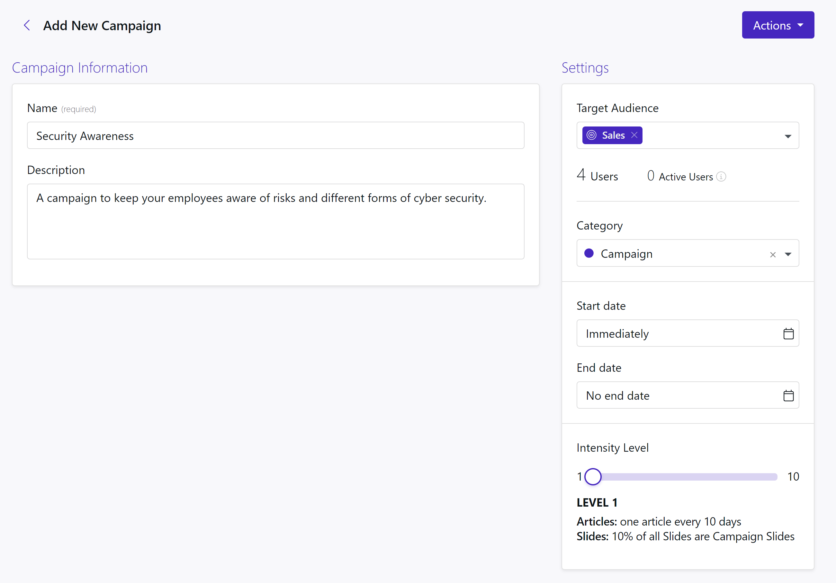Click the '4 Users' count text
The image size is (836, 583).
597,176
